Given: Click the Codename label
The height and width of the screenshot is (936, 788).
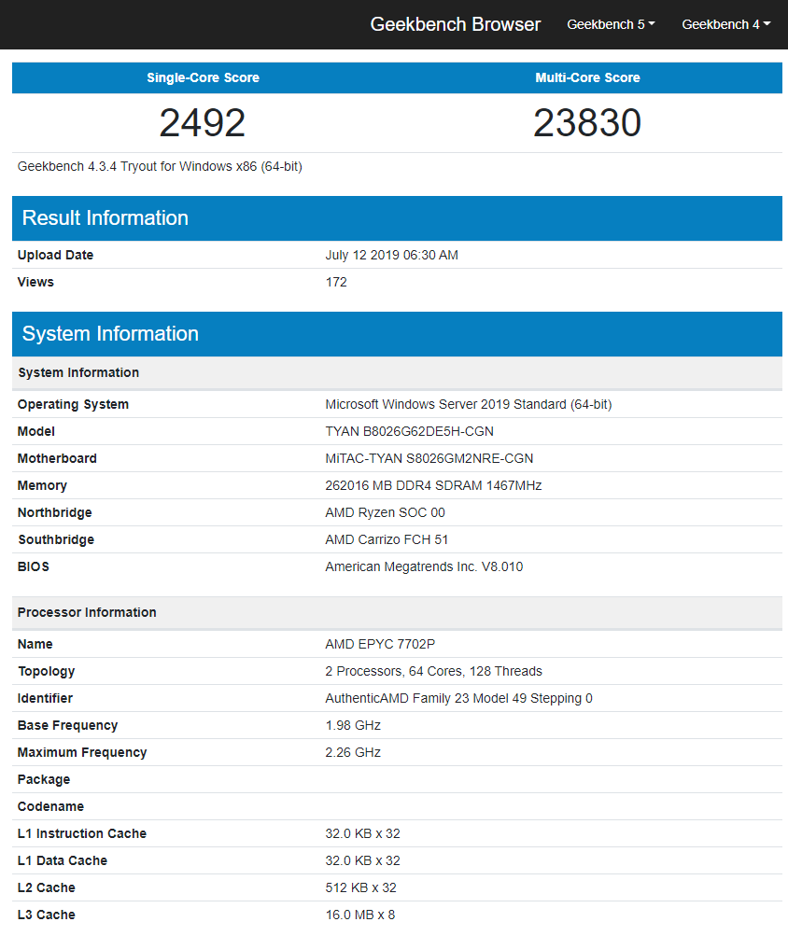Looking at the screenshot, I should 50,806.
